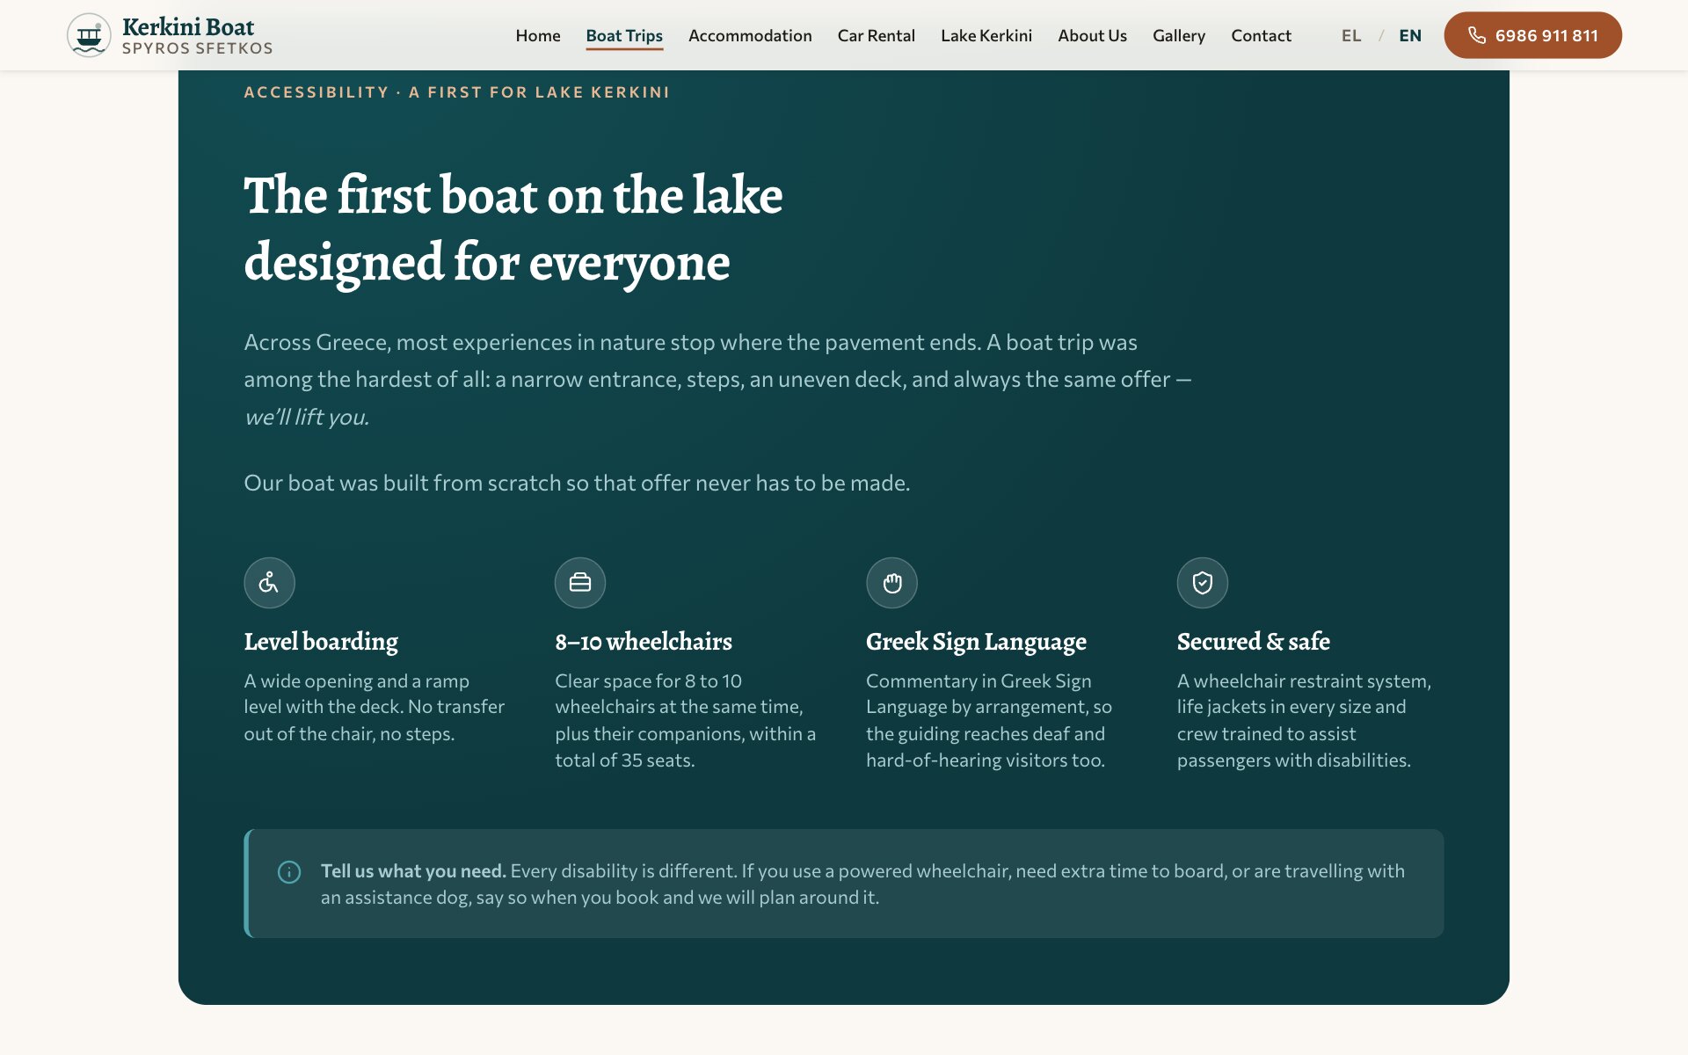Go to Accommodation menu item

point(750,35)
